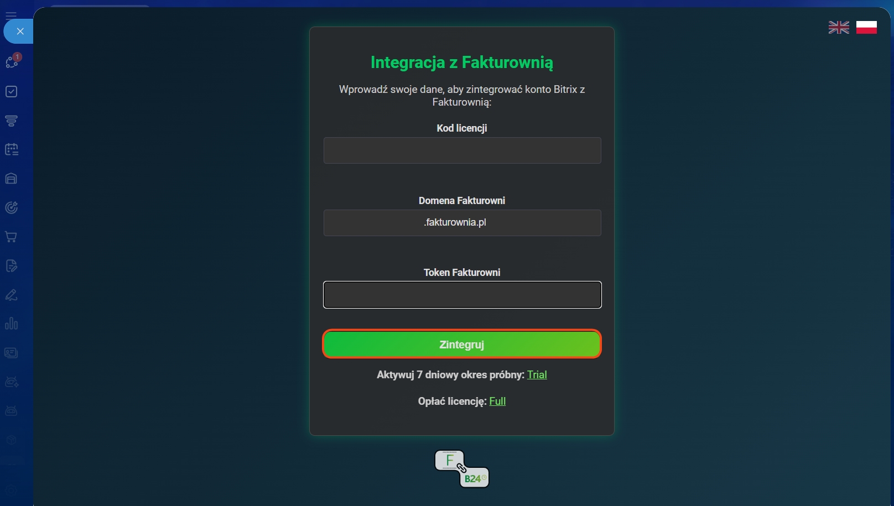Activate the 7-day Trial link
The width and height of the screenshot is (894, 506).
tap(537, 375)
